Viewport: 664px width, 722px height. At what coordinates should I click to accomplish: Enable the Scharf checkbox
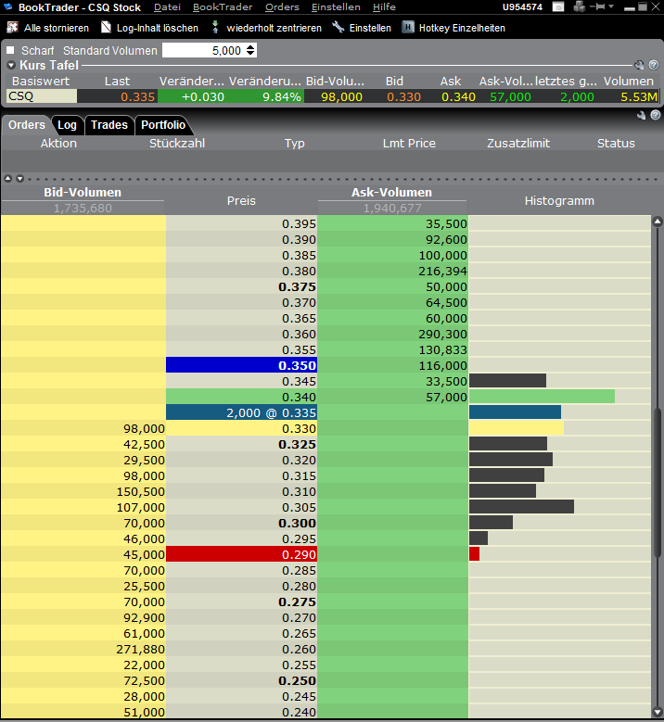11,50
